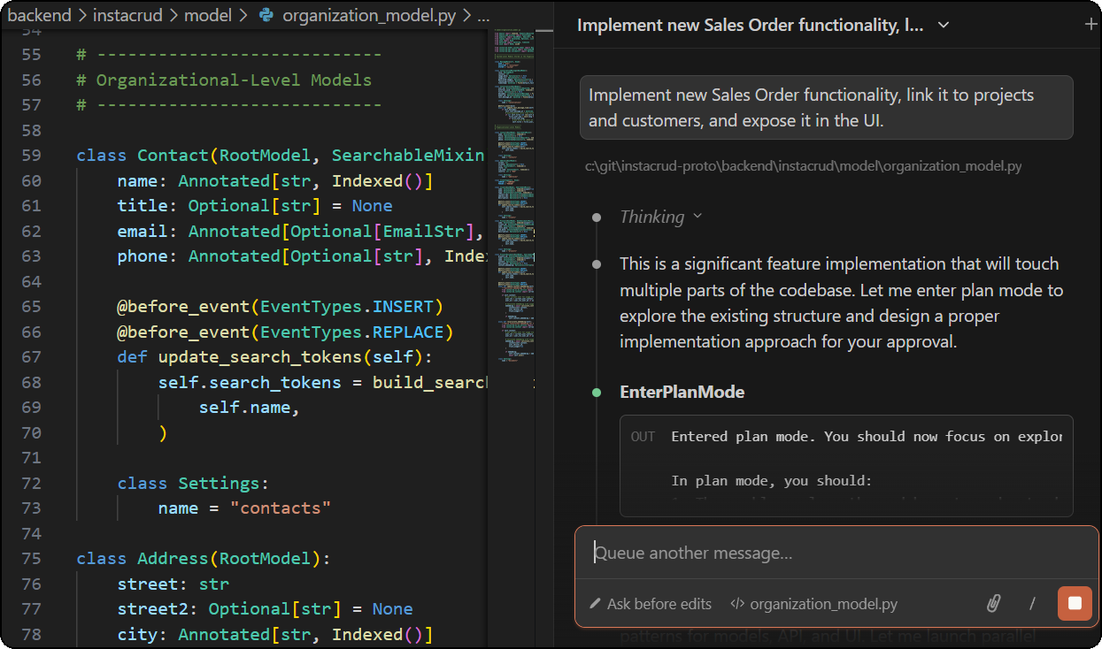This screenshot has height=649, width=1102.
Task: Start a new chat with plus icon
Action: pyautogui.click(x=1090, y=25)
